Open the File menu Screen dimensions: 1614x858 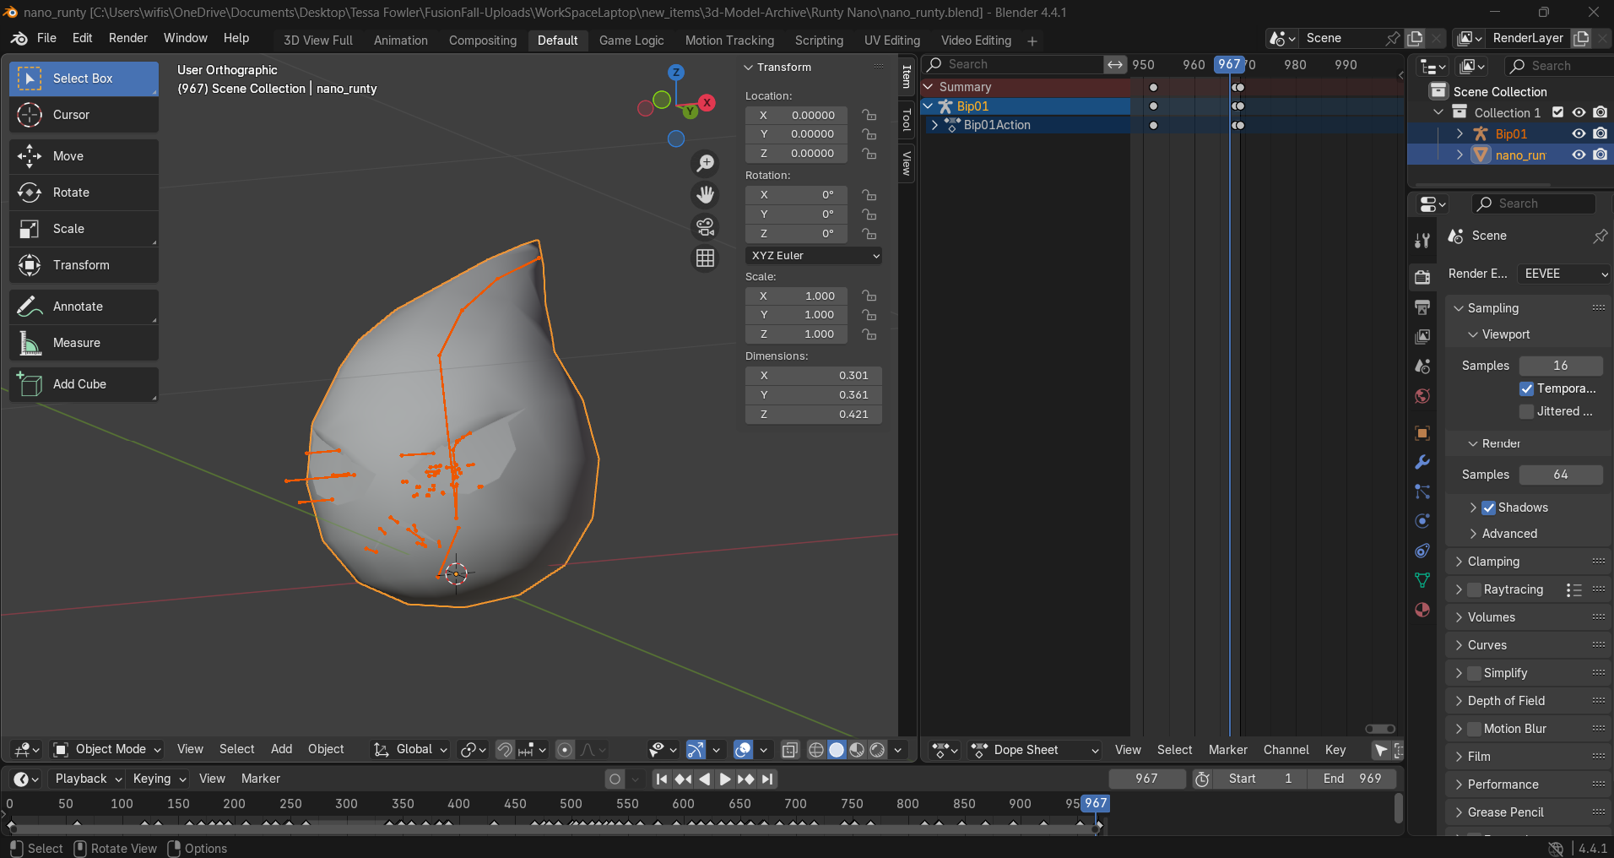(x=47, y=38)
